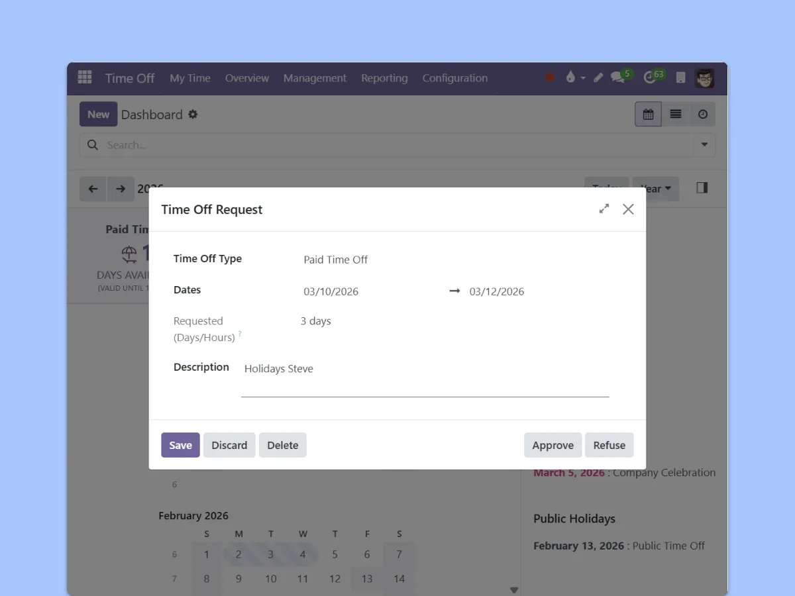The height and width of the screenshot is (596, 795).
Task: Open the conversations icon with 5 messages
Action: pos(618,77)
